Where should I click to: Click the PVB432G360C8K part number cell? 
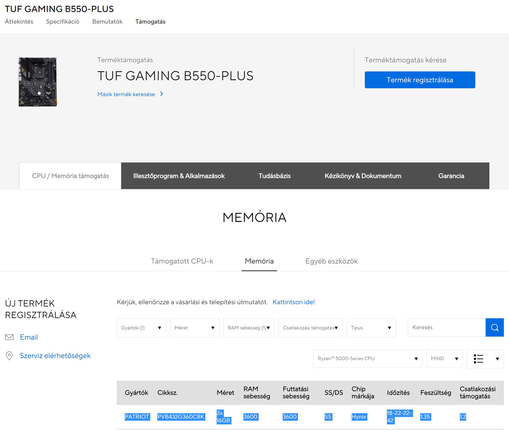point(181,417)
